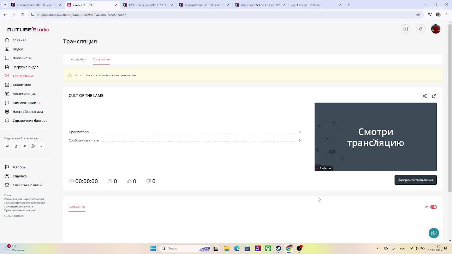Image resolution: width=452 pixels, height=254 pixels.
Task: Switch to the Управление tab
Action: tap(101, 59)
